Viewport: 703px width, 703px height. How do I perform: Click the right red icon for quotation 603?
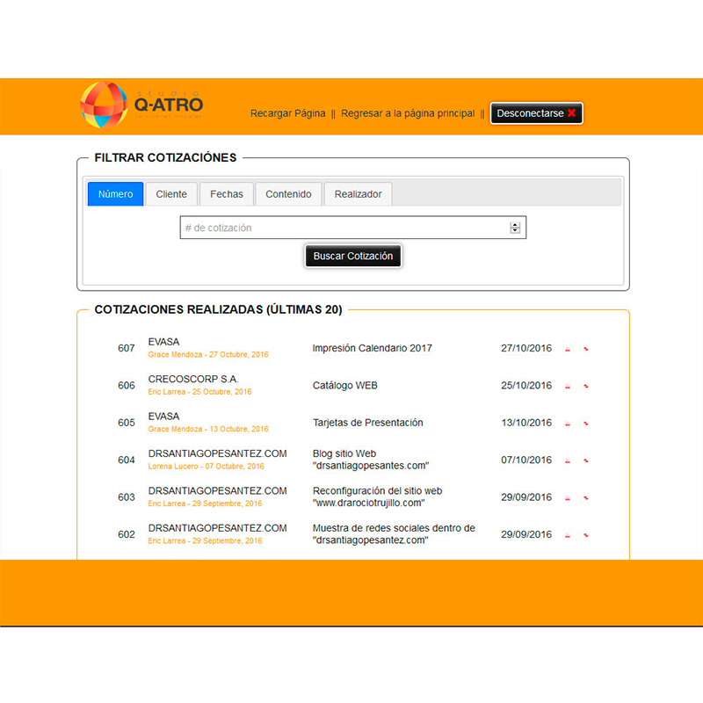pos(586,497)
